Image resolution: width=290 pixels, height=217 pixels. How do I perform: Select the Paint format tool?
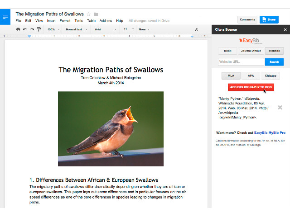[39, 29]
